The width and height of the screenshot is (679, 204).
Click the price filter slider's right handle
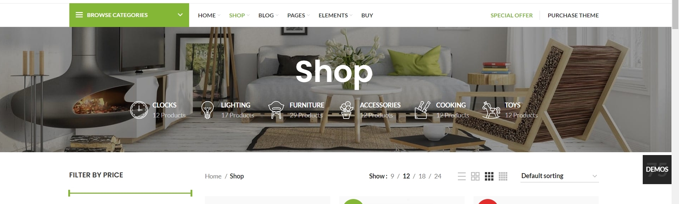point(191,193)
